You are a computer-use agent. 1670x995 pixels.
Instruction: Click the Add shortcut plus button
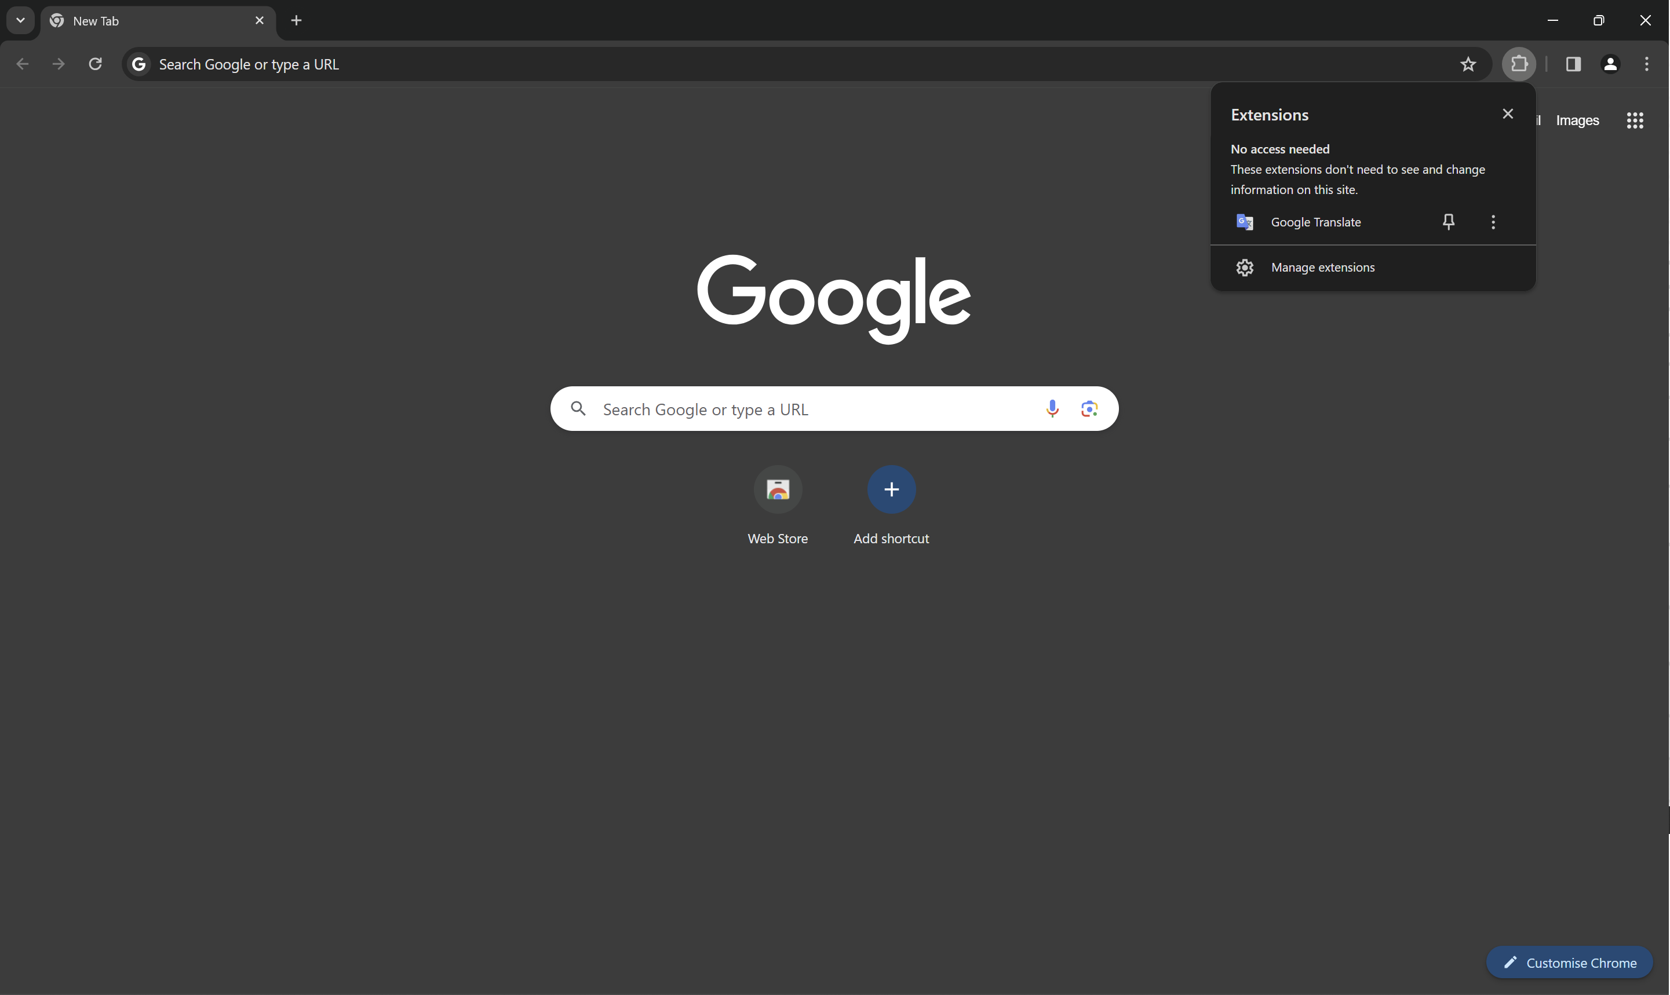click(x=891, y=489)
